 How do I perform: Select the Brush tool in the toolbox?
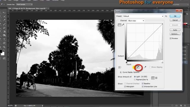point(4,24)
